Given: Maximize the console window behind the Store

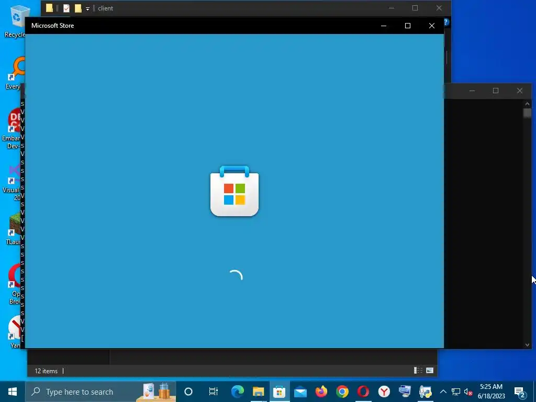Looking at the screenshot, I should tap(496, 91).
